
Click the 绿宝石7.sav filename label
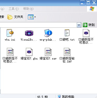pyautogui.click(x=48, y=58)
